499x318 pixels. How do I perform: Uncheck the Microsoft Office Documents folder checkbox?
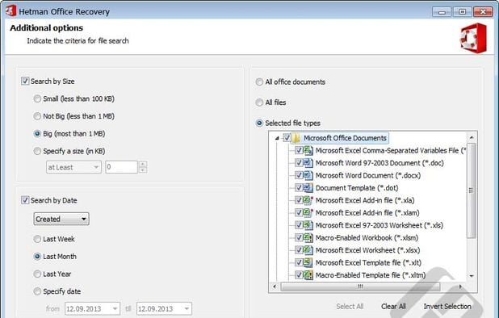click(287, 138)
